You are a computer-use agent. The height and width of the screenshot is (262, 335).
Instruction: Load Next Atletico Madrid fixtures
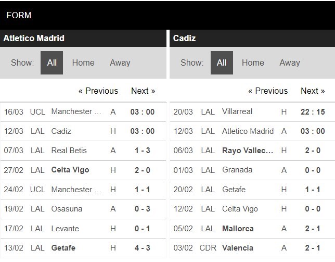tap(143, 91)
